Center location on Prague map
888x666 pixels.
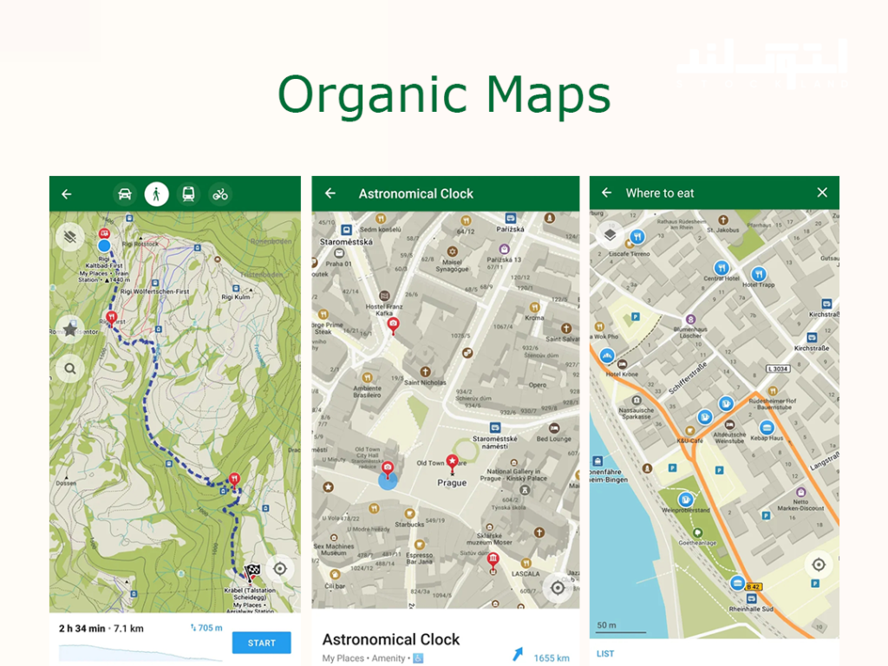(x=558, y=589)
